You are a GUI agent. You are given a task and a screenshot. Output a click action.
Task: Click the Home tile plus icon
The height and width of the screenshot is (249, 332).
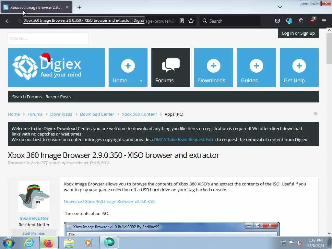128,66
